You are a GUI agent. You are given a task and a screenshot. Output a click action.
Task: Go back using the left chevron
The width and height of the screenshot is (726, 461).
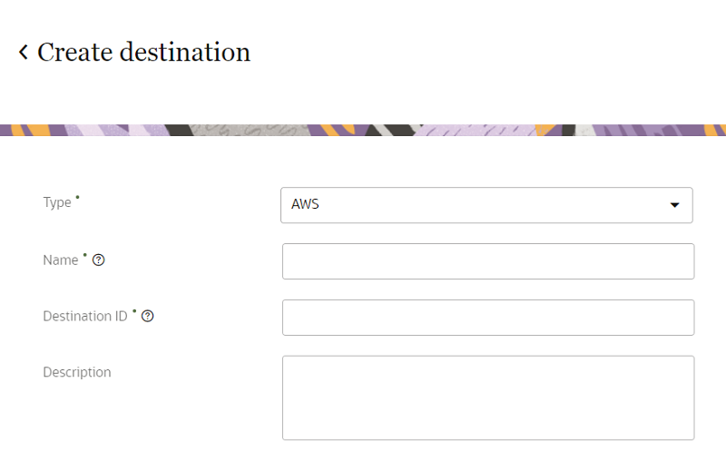pos(24,53)
